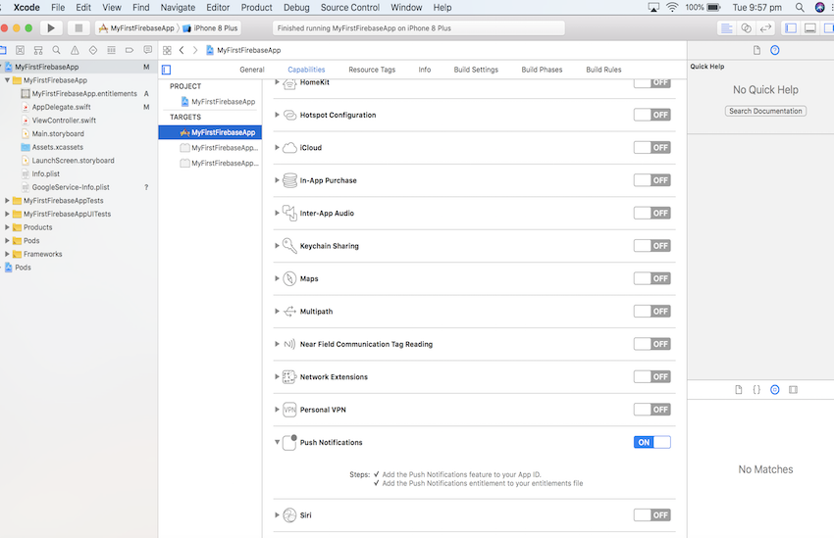Collapse the Push Notifications section
834x538 pixels.
pyautogui.click(x=277, y=442)
